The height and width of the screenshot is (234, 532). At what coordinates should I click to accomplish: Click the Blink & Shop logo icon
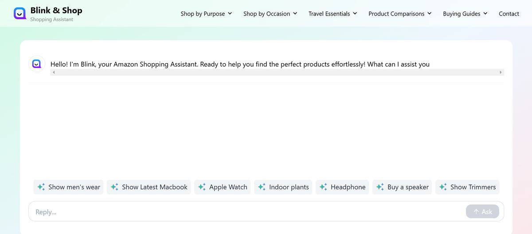(20, 13)
